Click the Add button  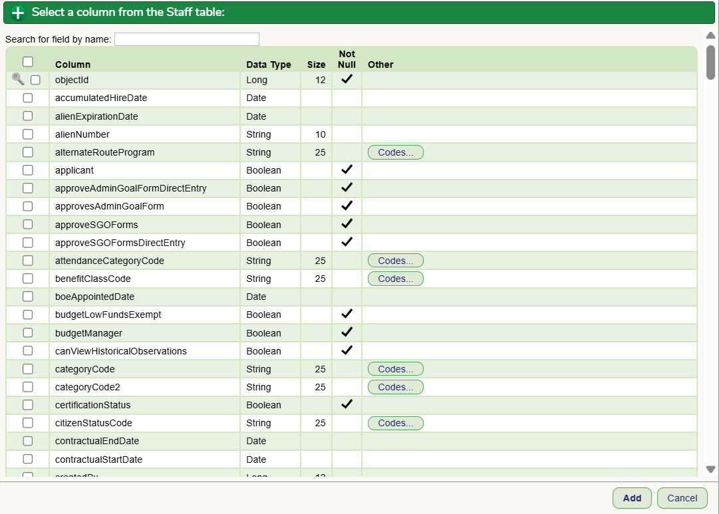(x=632, y=498)
